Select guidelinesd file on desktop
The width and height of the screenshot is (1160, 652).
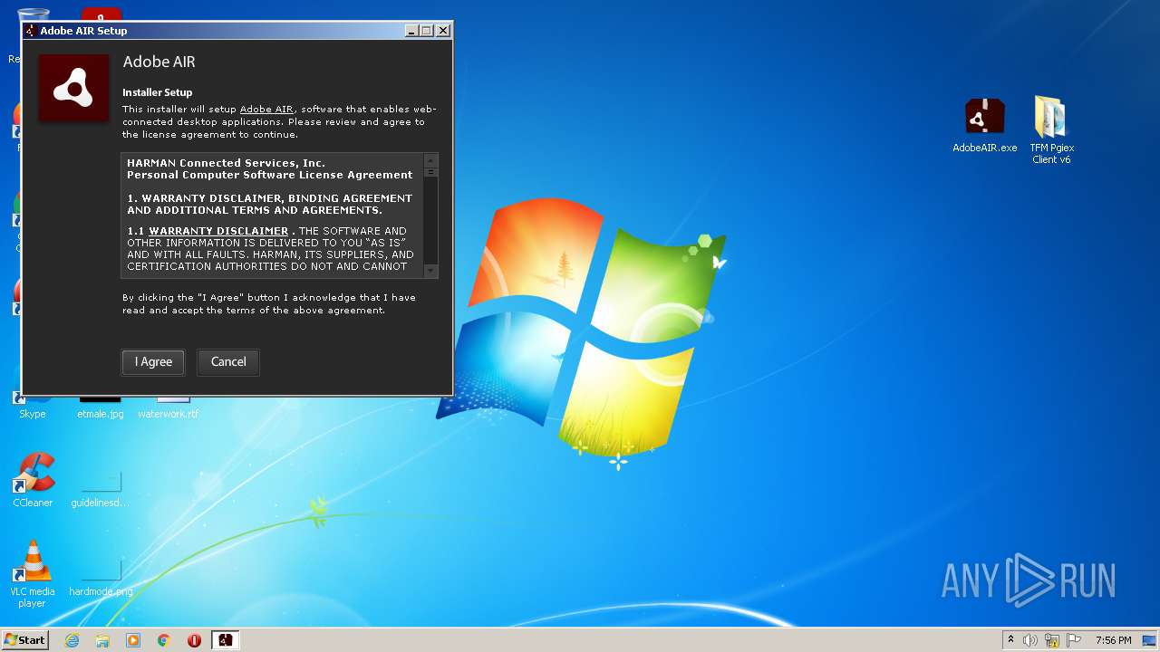point(101,489)
